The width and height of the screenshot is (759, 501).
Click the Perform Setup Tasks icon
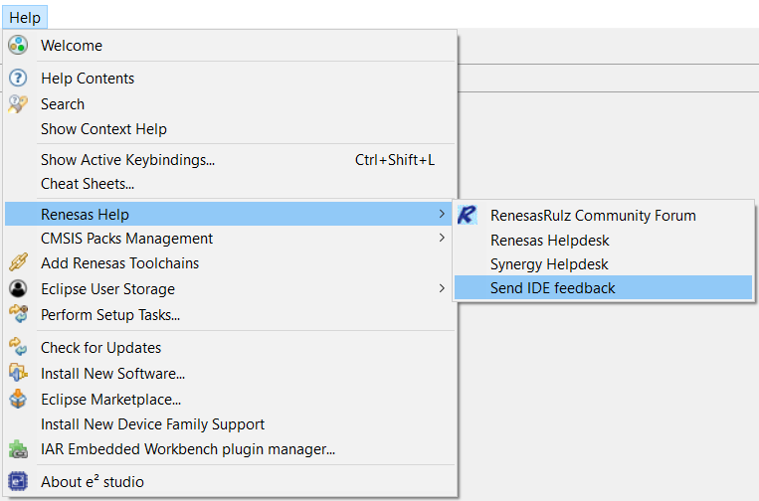[18, 314]
